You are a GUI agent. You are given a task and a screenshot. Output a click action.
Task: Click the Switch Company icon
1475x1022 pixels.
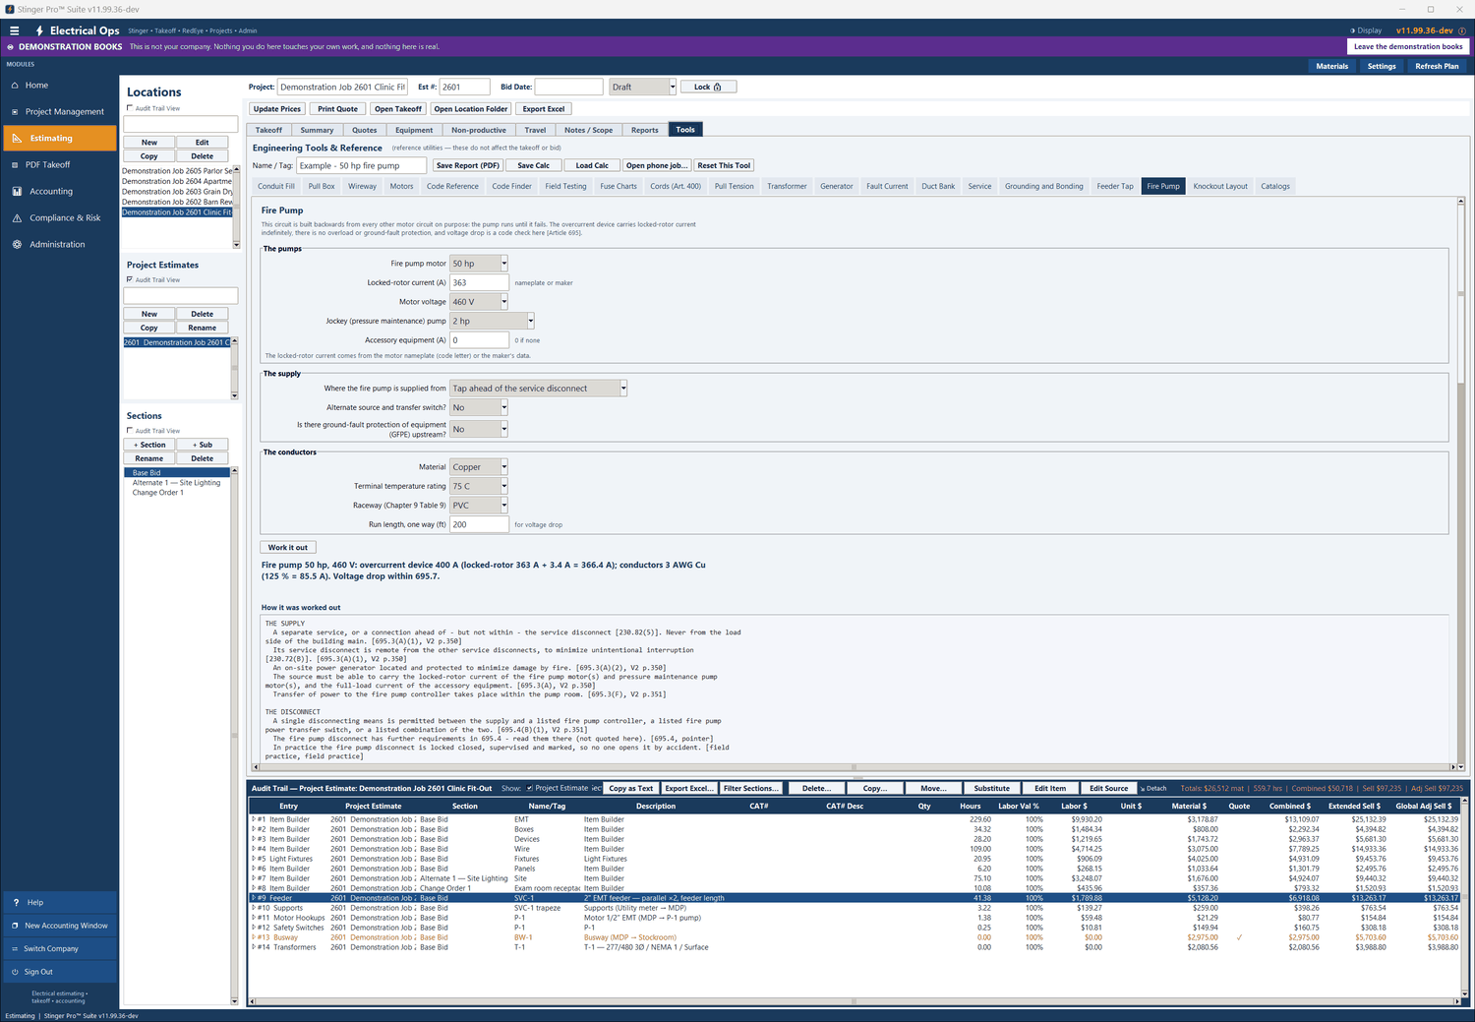[x=15, y=949]
